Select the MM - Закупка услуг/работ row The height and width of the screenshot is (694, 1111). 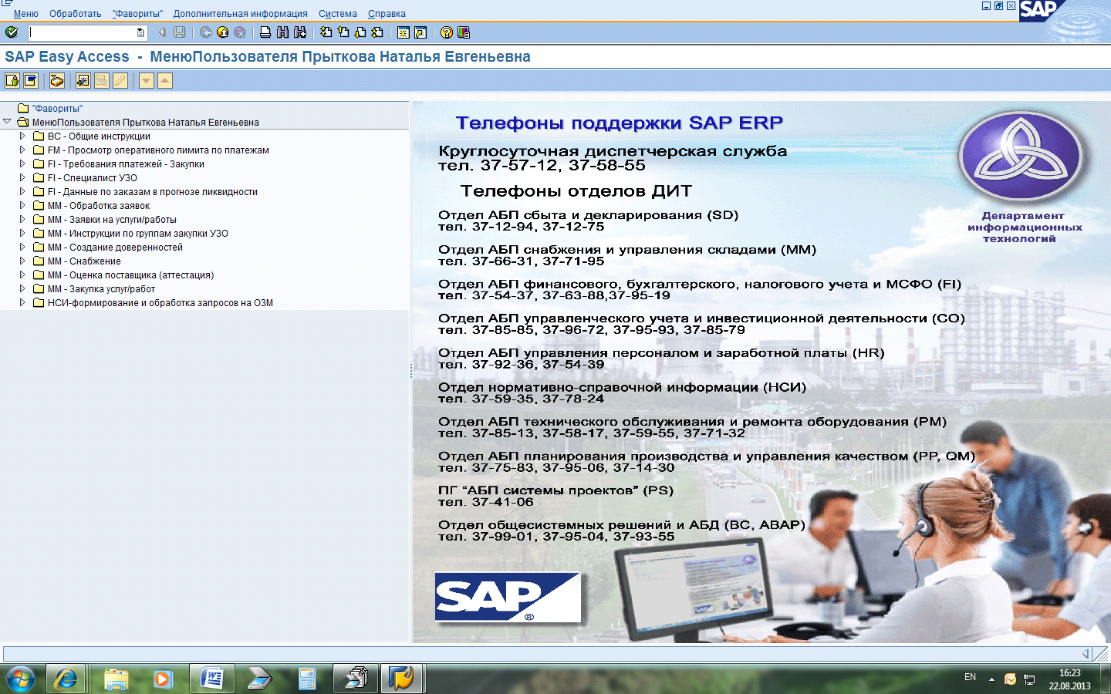click(x=94, y=289)
